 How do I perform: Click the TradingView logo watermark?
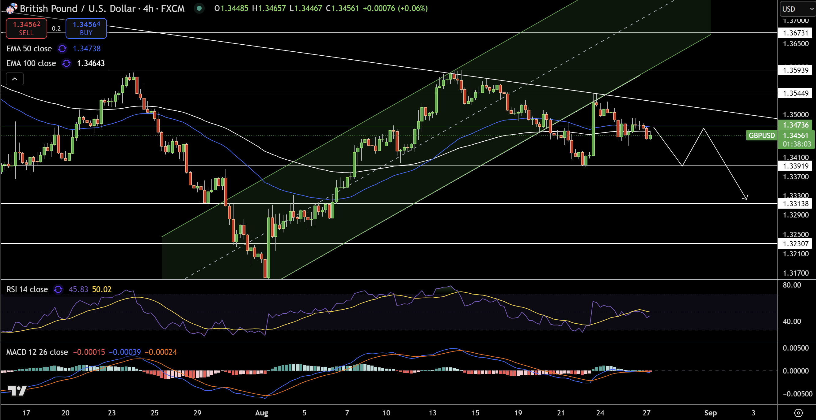(x=18, y=391)
